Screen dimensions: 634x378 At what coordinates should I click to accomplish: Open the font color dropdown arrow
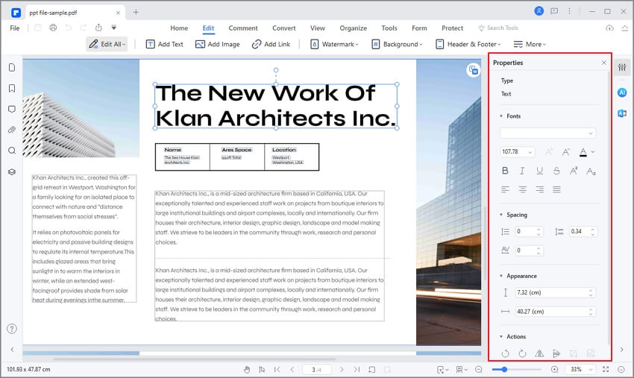593,152
